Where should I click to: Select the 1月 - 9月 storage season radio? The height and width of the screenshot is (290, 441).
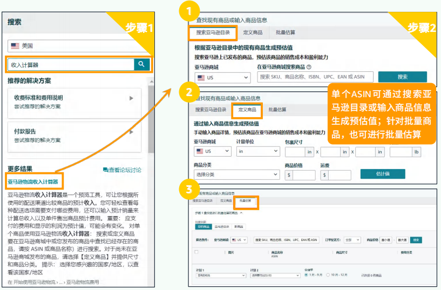tap(306, 275)
